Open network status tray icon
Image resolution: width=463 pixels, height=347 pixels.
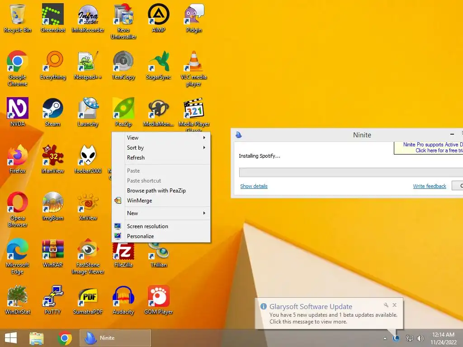[409, 338]
